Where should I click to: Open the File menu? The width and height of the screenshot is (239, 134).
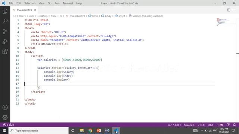click(x=11, y=3)
